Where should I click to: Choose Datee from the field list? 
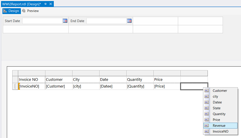220,102
